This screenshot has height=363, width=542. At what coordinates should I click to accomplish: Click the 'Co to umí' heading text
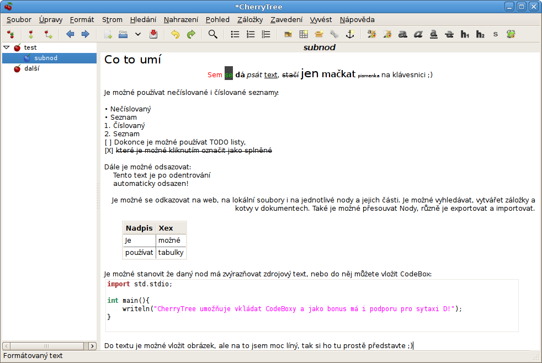coord(132,60)
